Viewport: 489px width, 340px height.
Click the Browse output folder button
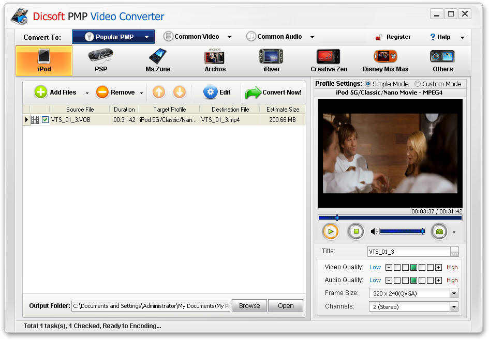click(249, 306)
